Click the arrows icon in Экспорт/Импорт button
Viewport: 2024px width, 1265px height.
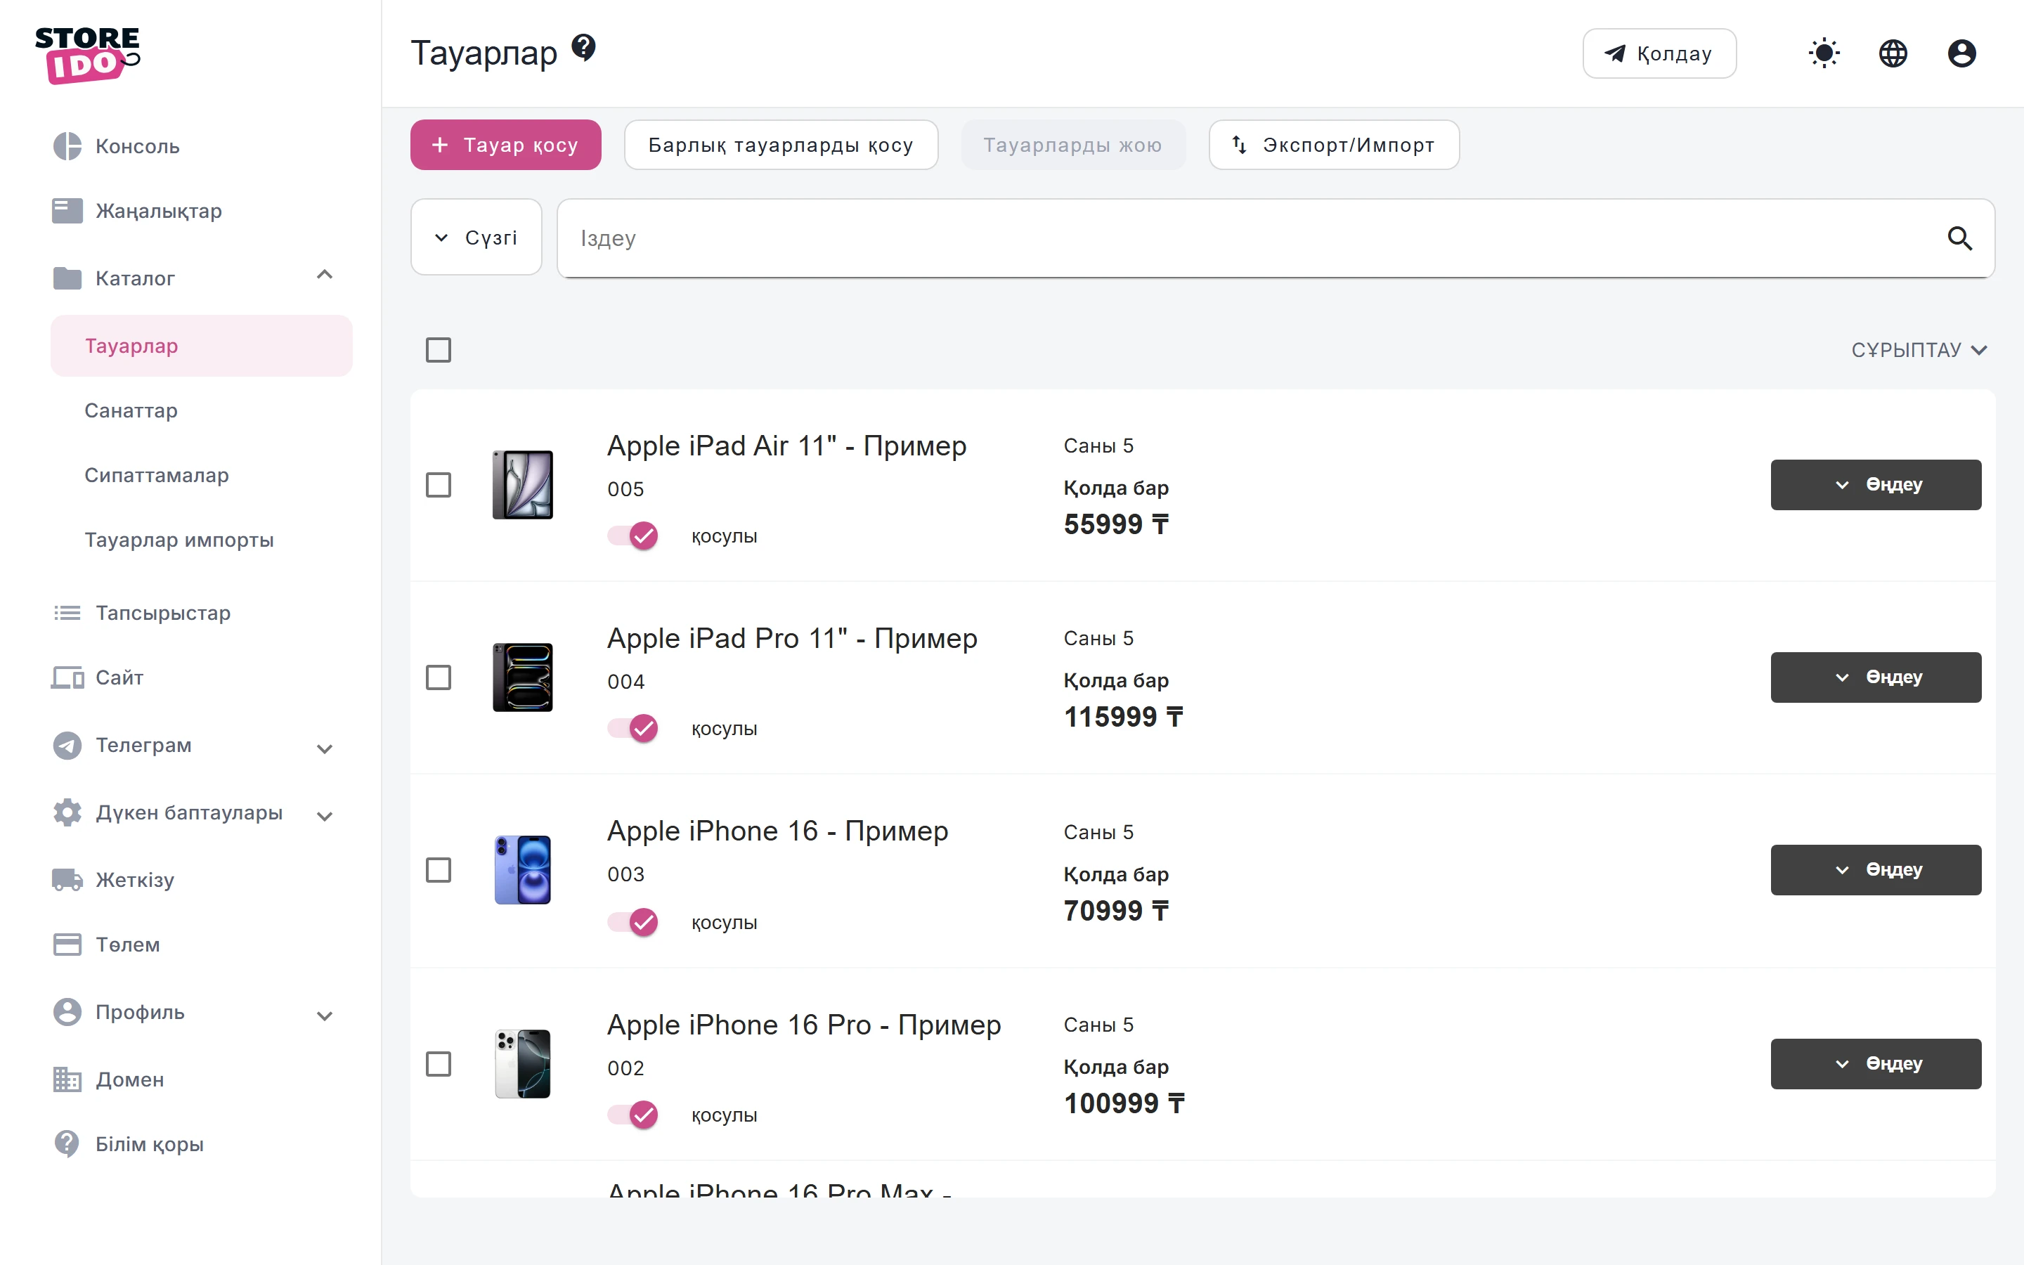[x=1240, y=145]
